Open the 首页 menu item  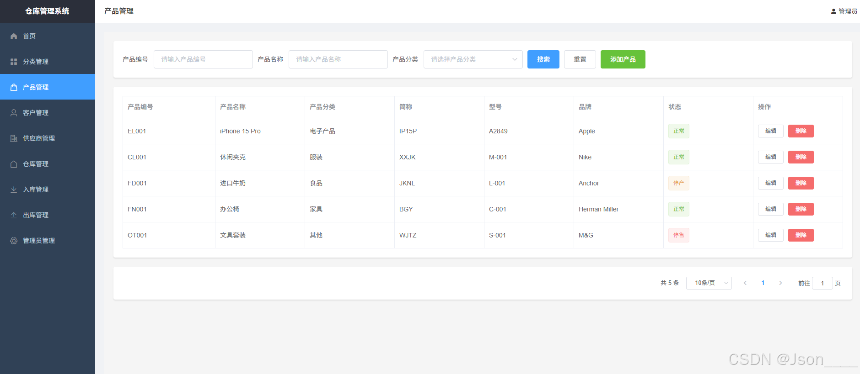pos(48,36)
